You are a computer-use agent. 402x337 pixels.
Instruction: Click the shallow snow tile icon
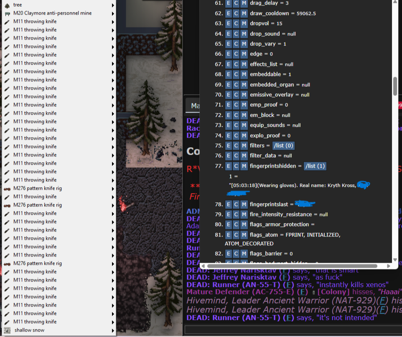coord(7,330)
